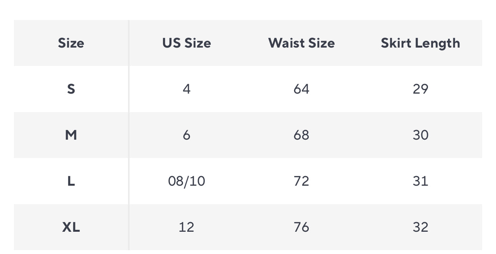The image size is (496, 254).
Task: Click US size value 4
Action: point(186,89)
